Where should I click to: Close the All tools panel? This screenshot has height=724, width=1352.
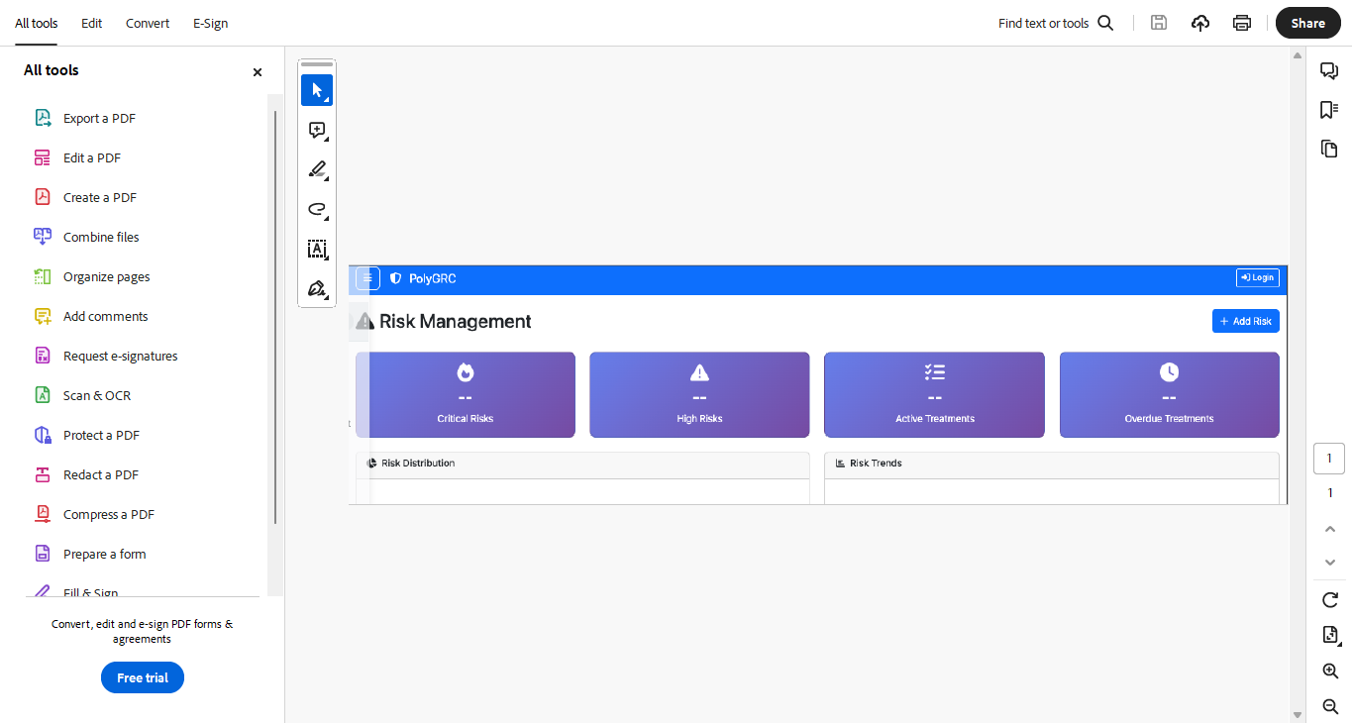258,72
